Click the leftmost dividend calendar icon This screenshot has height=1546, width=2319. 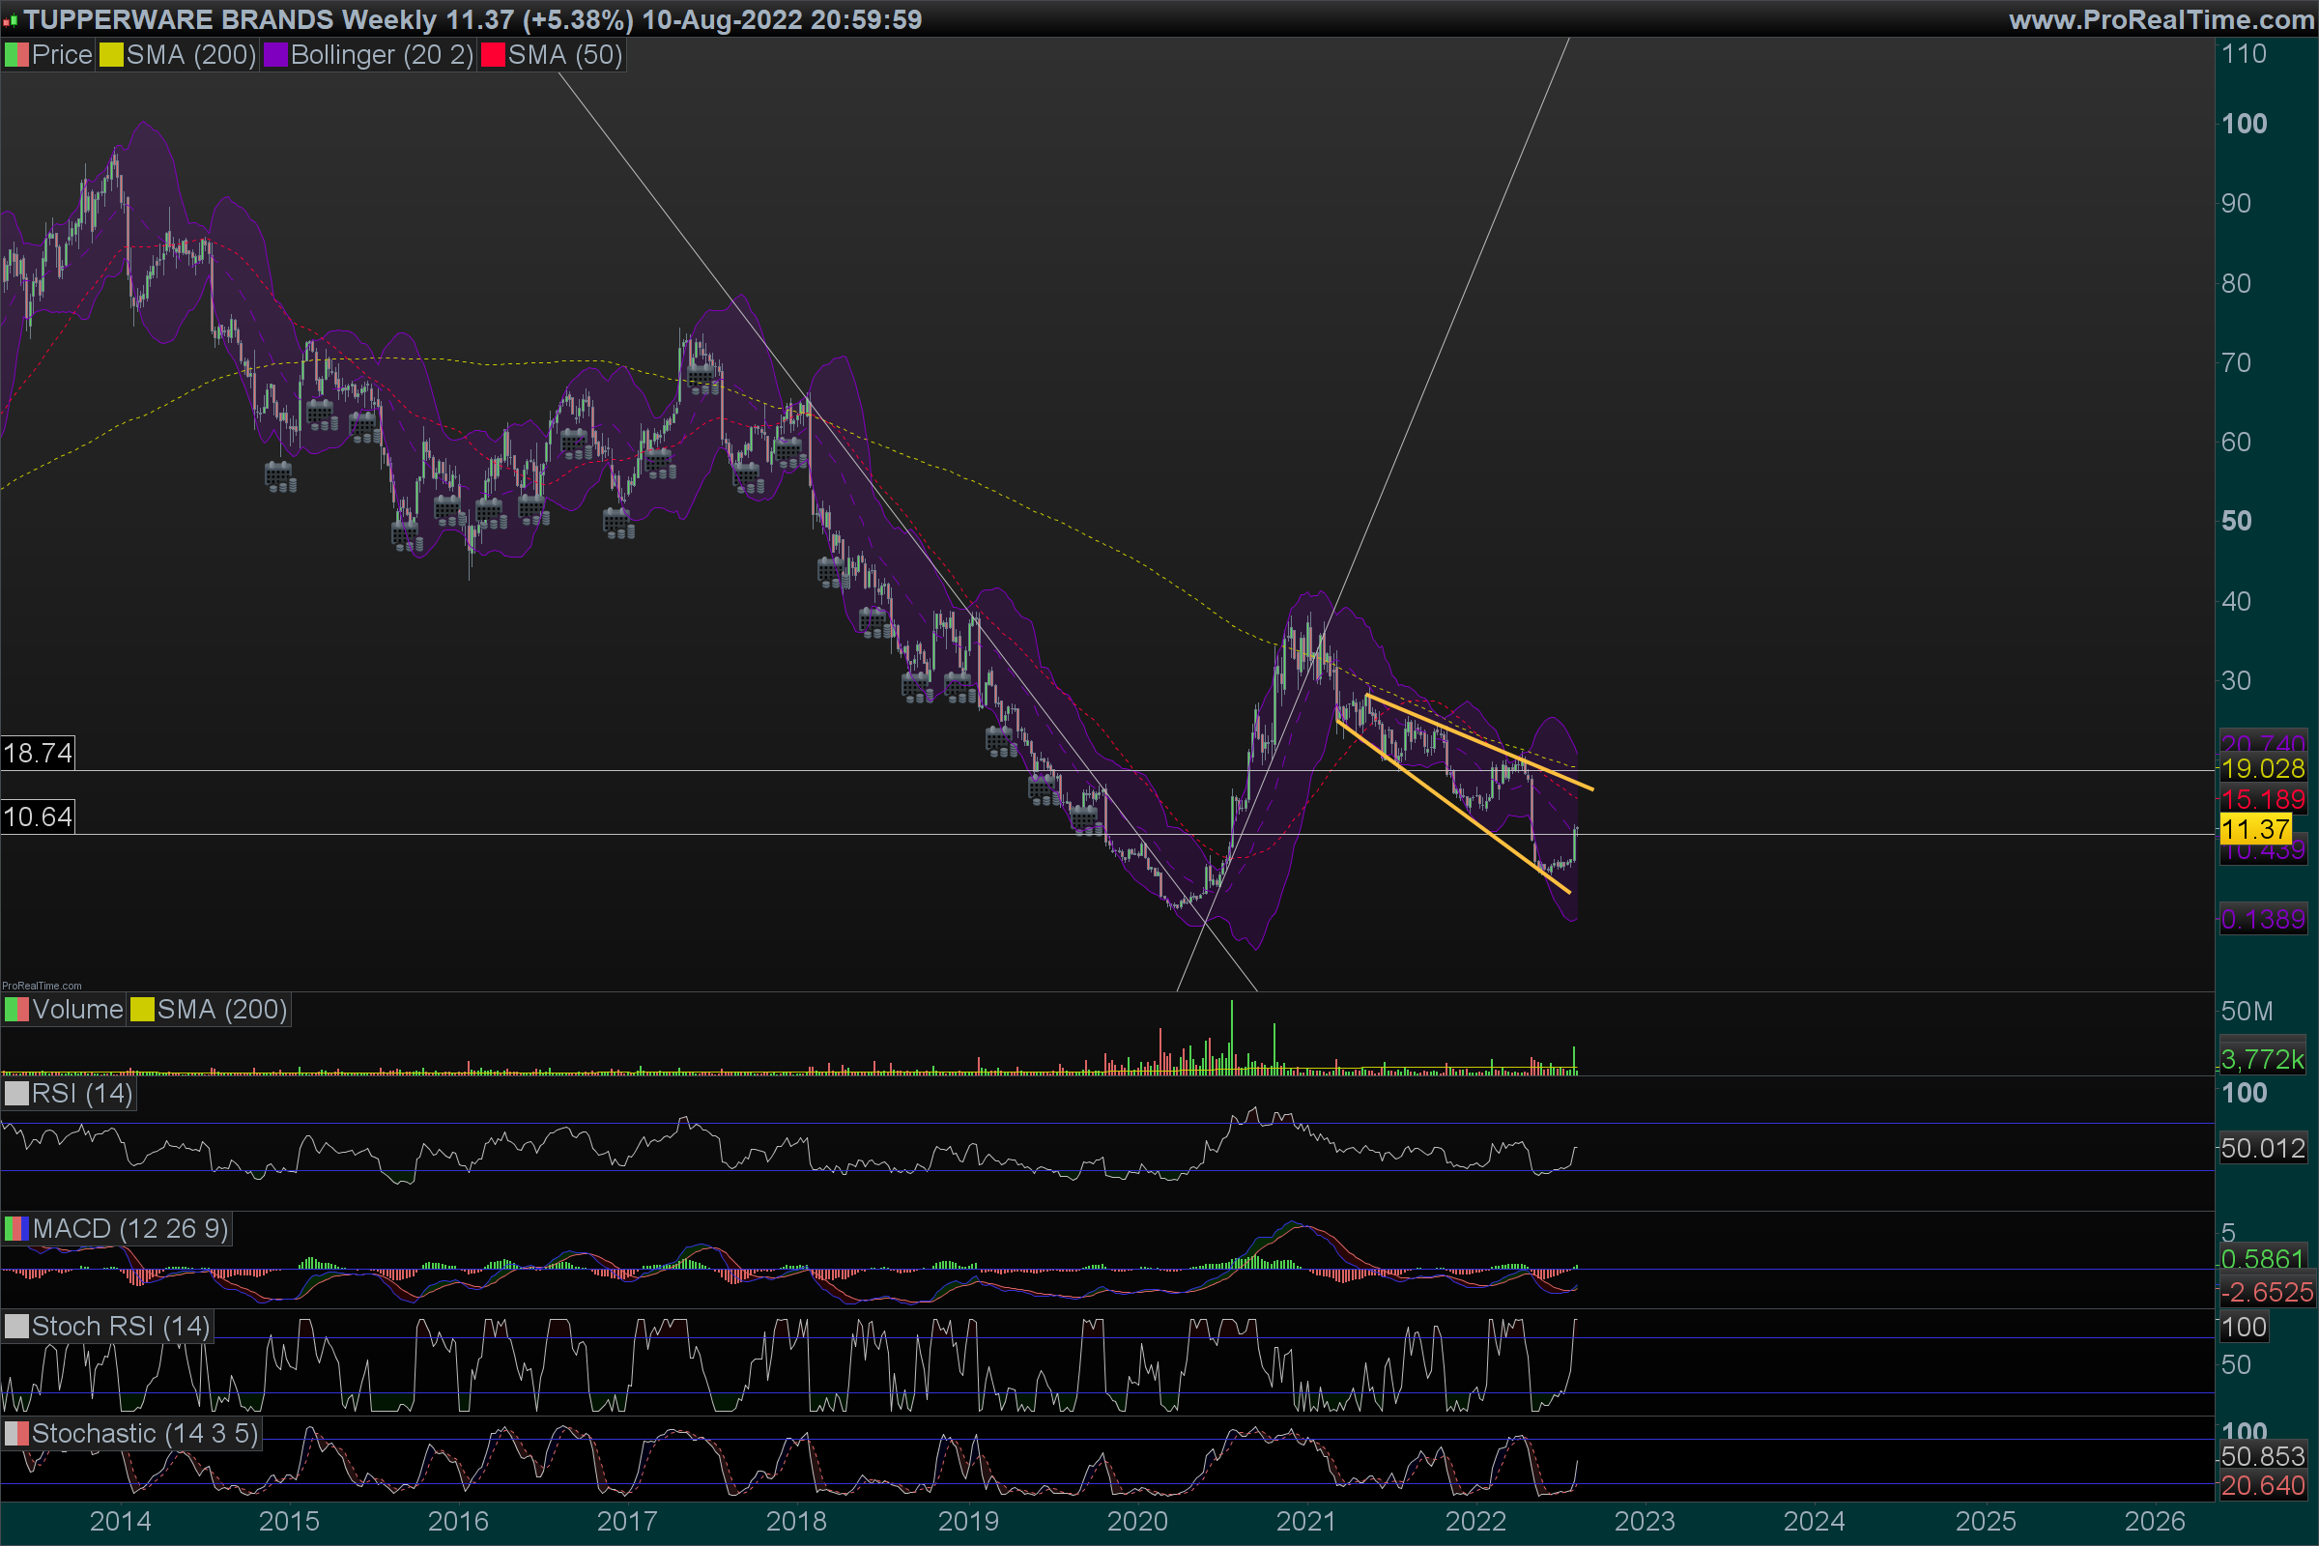[280, 477]
